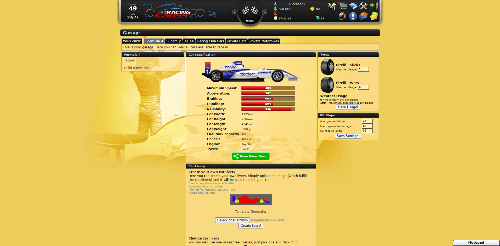Open the mail envelope icon
Viewport: 500px width, 246px height.
pyautogui.click(x=374, y=16)
